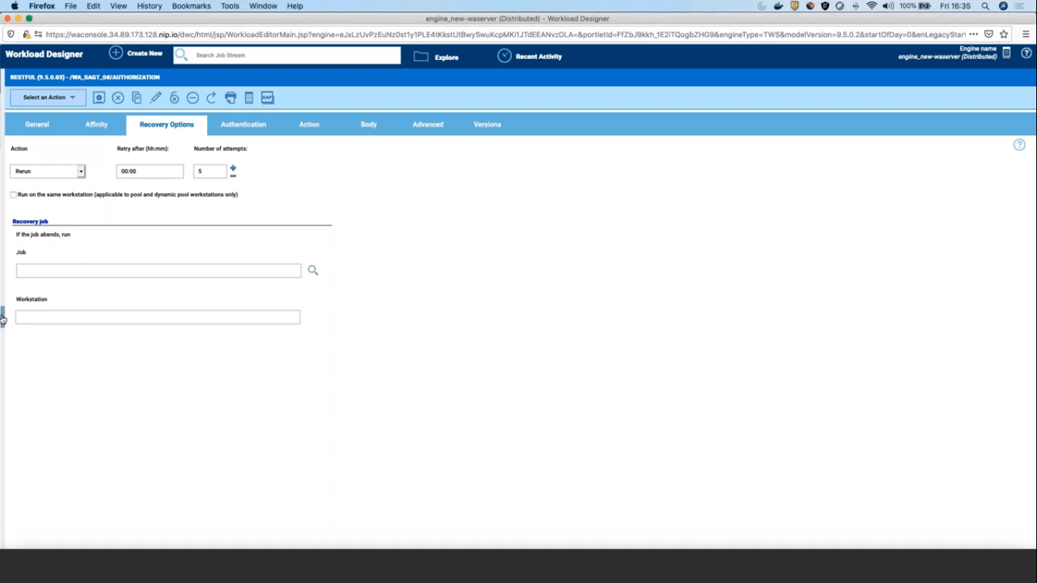Open the Bookmarks menu in Firefox
Viewport: 1037px width, 583px height.
(191, 6)
